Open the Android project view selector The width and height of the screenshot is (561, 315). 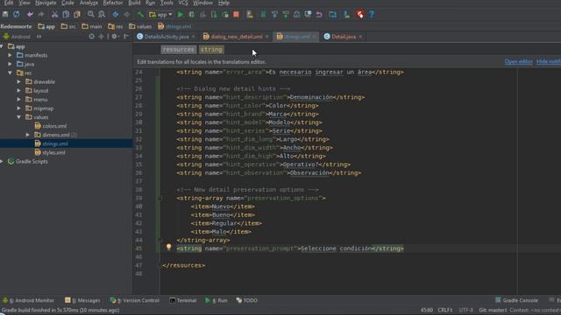click(x=22, y=37)
